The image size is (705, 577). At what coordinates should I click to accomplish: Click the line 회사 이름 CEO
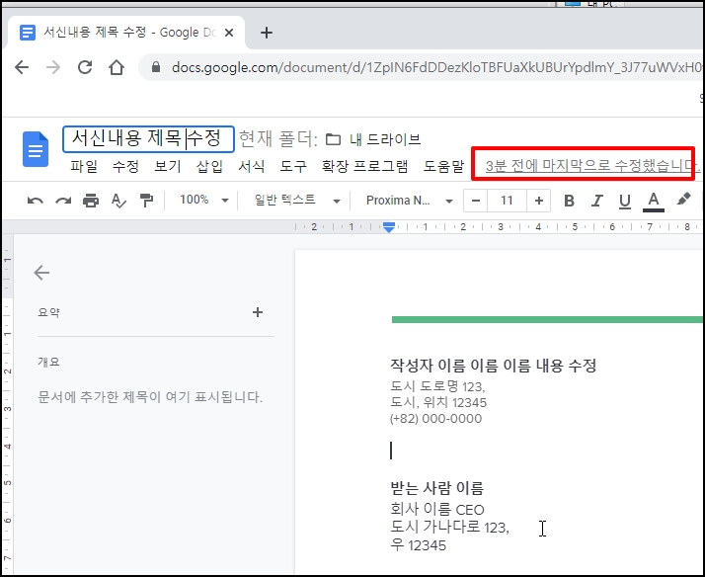point(437,509)
